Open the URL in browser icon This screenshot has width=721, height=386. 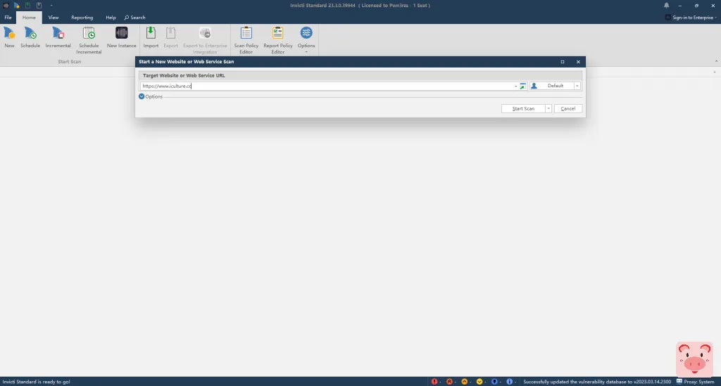(523, 86)
